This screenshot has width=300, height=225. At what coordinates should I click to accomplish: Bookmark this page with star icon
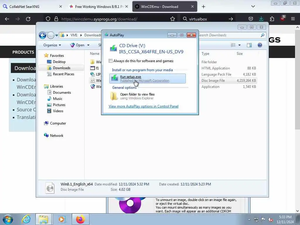click(x=172, y=19)
